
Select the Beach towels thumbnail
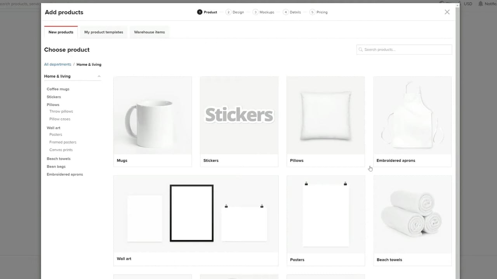point(412,213)
